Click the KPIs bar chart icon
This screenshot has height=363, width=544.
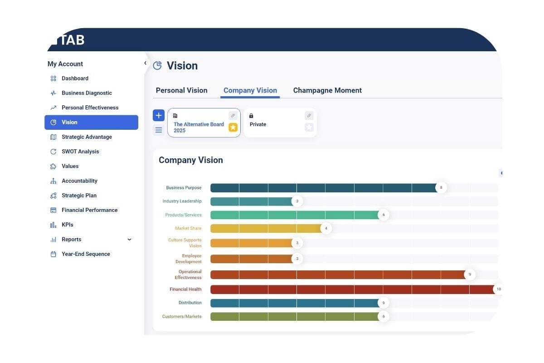53,225
